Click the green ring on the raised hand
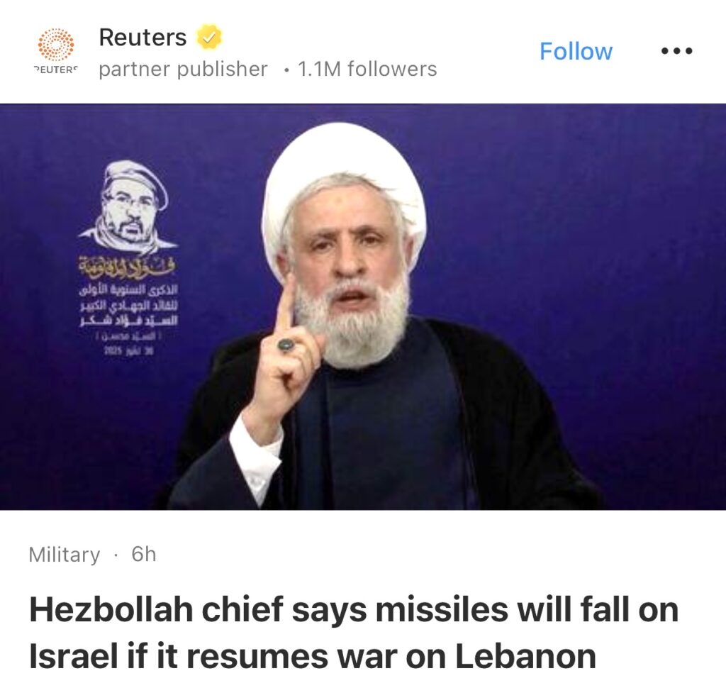The width and height of the screenshot is (726, 688). [x=286, y=345]
